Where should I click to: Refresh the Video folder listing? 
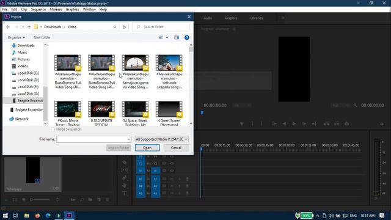(x=124, y=27)
